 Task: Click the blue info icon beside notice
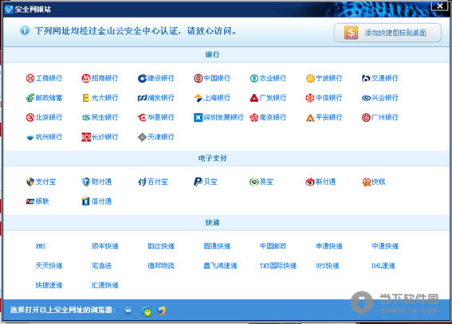[25, 30]
